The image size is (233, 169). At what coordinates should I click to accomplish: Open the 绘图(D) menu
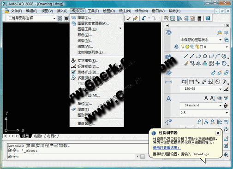109,11
